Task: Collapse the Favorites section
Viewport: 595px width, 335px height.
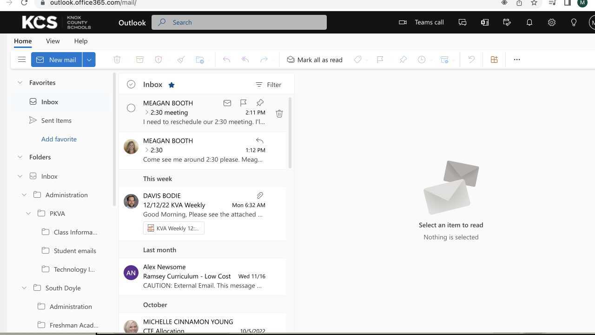Action: click(20, 82)
